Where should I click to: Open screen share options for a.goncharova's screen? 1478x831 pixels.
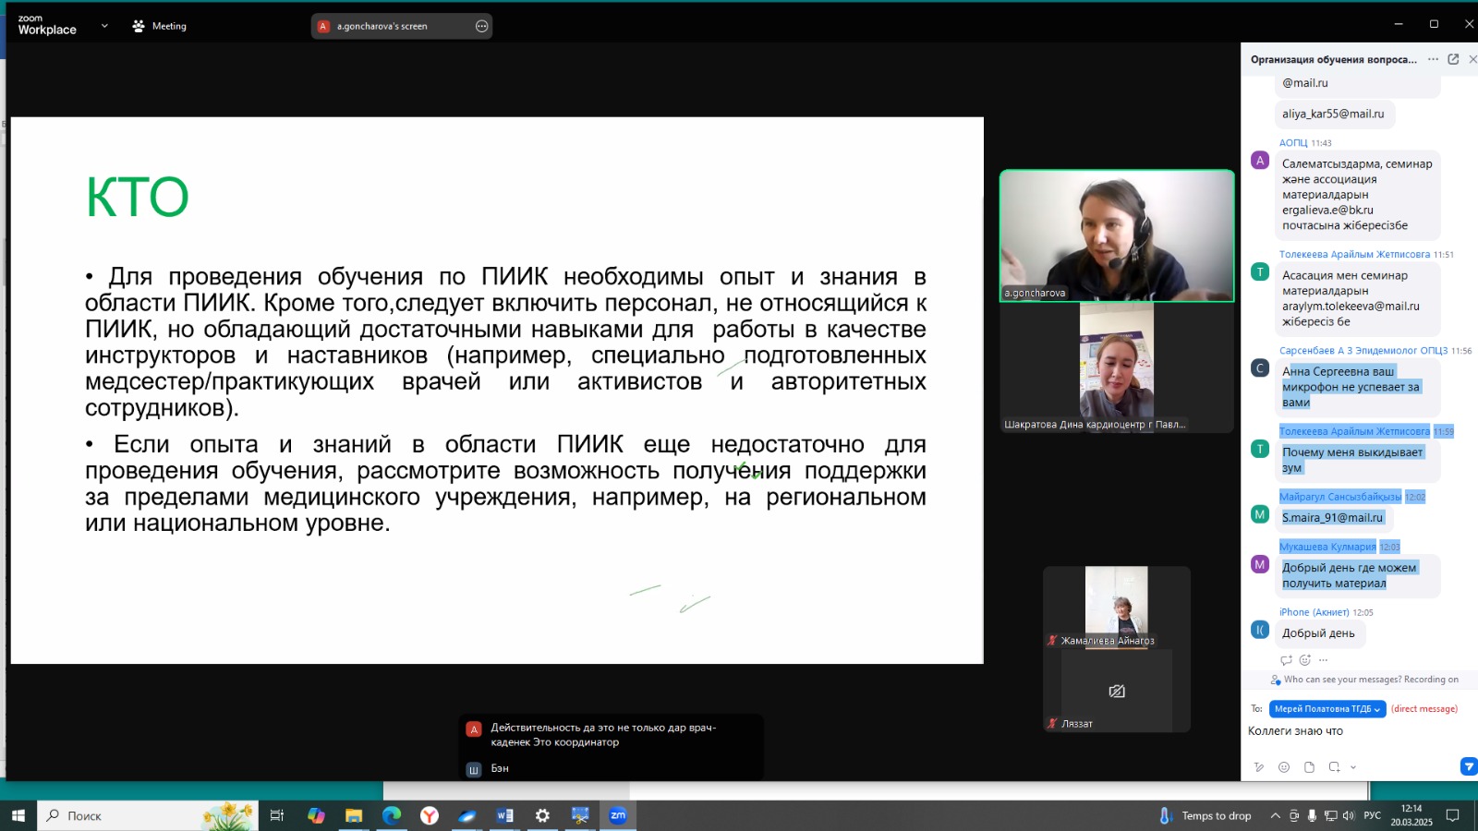click(481, 26)
